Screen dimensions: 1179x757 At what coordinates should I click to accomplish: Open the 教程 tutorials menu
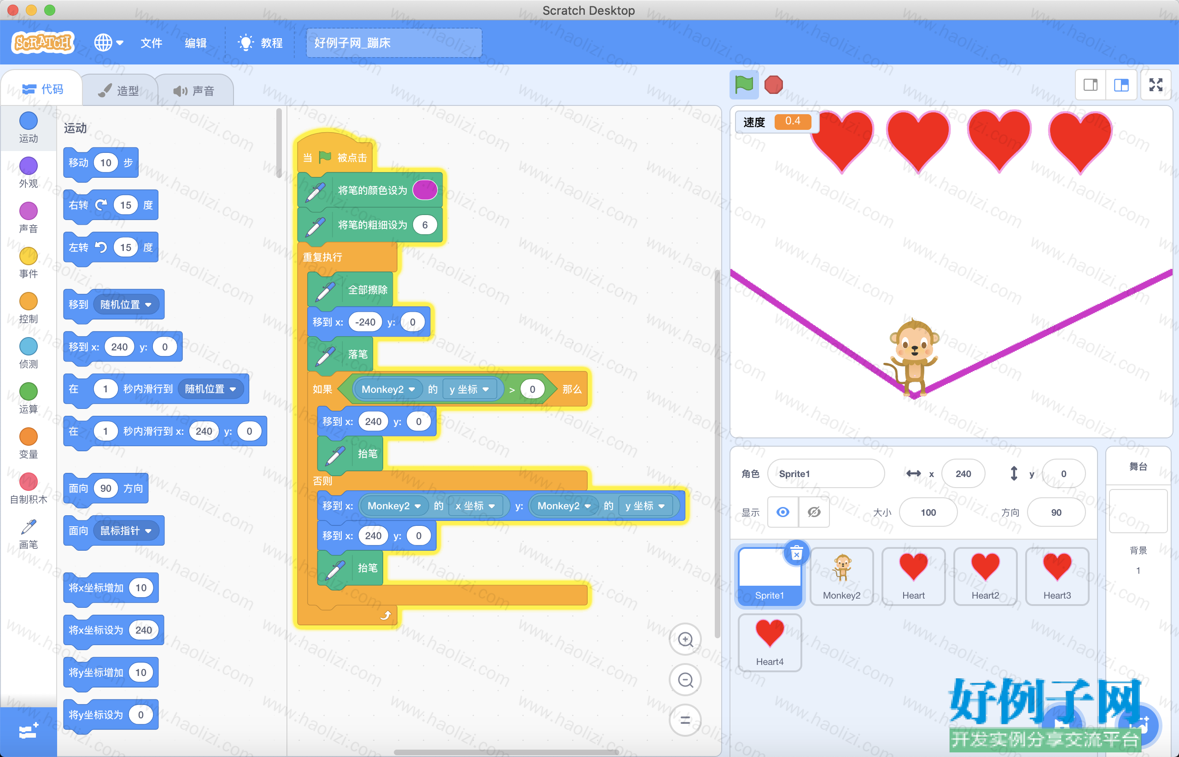(261, 43)
